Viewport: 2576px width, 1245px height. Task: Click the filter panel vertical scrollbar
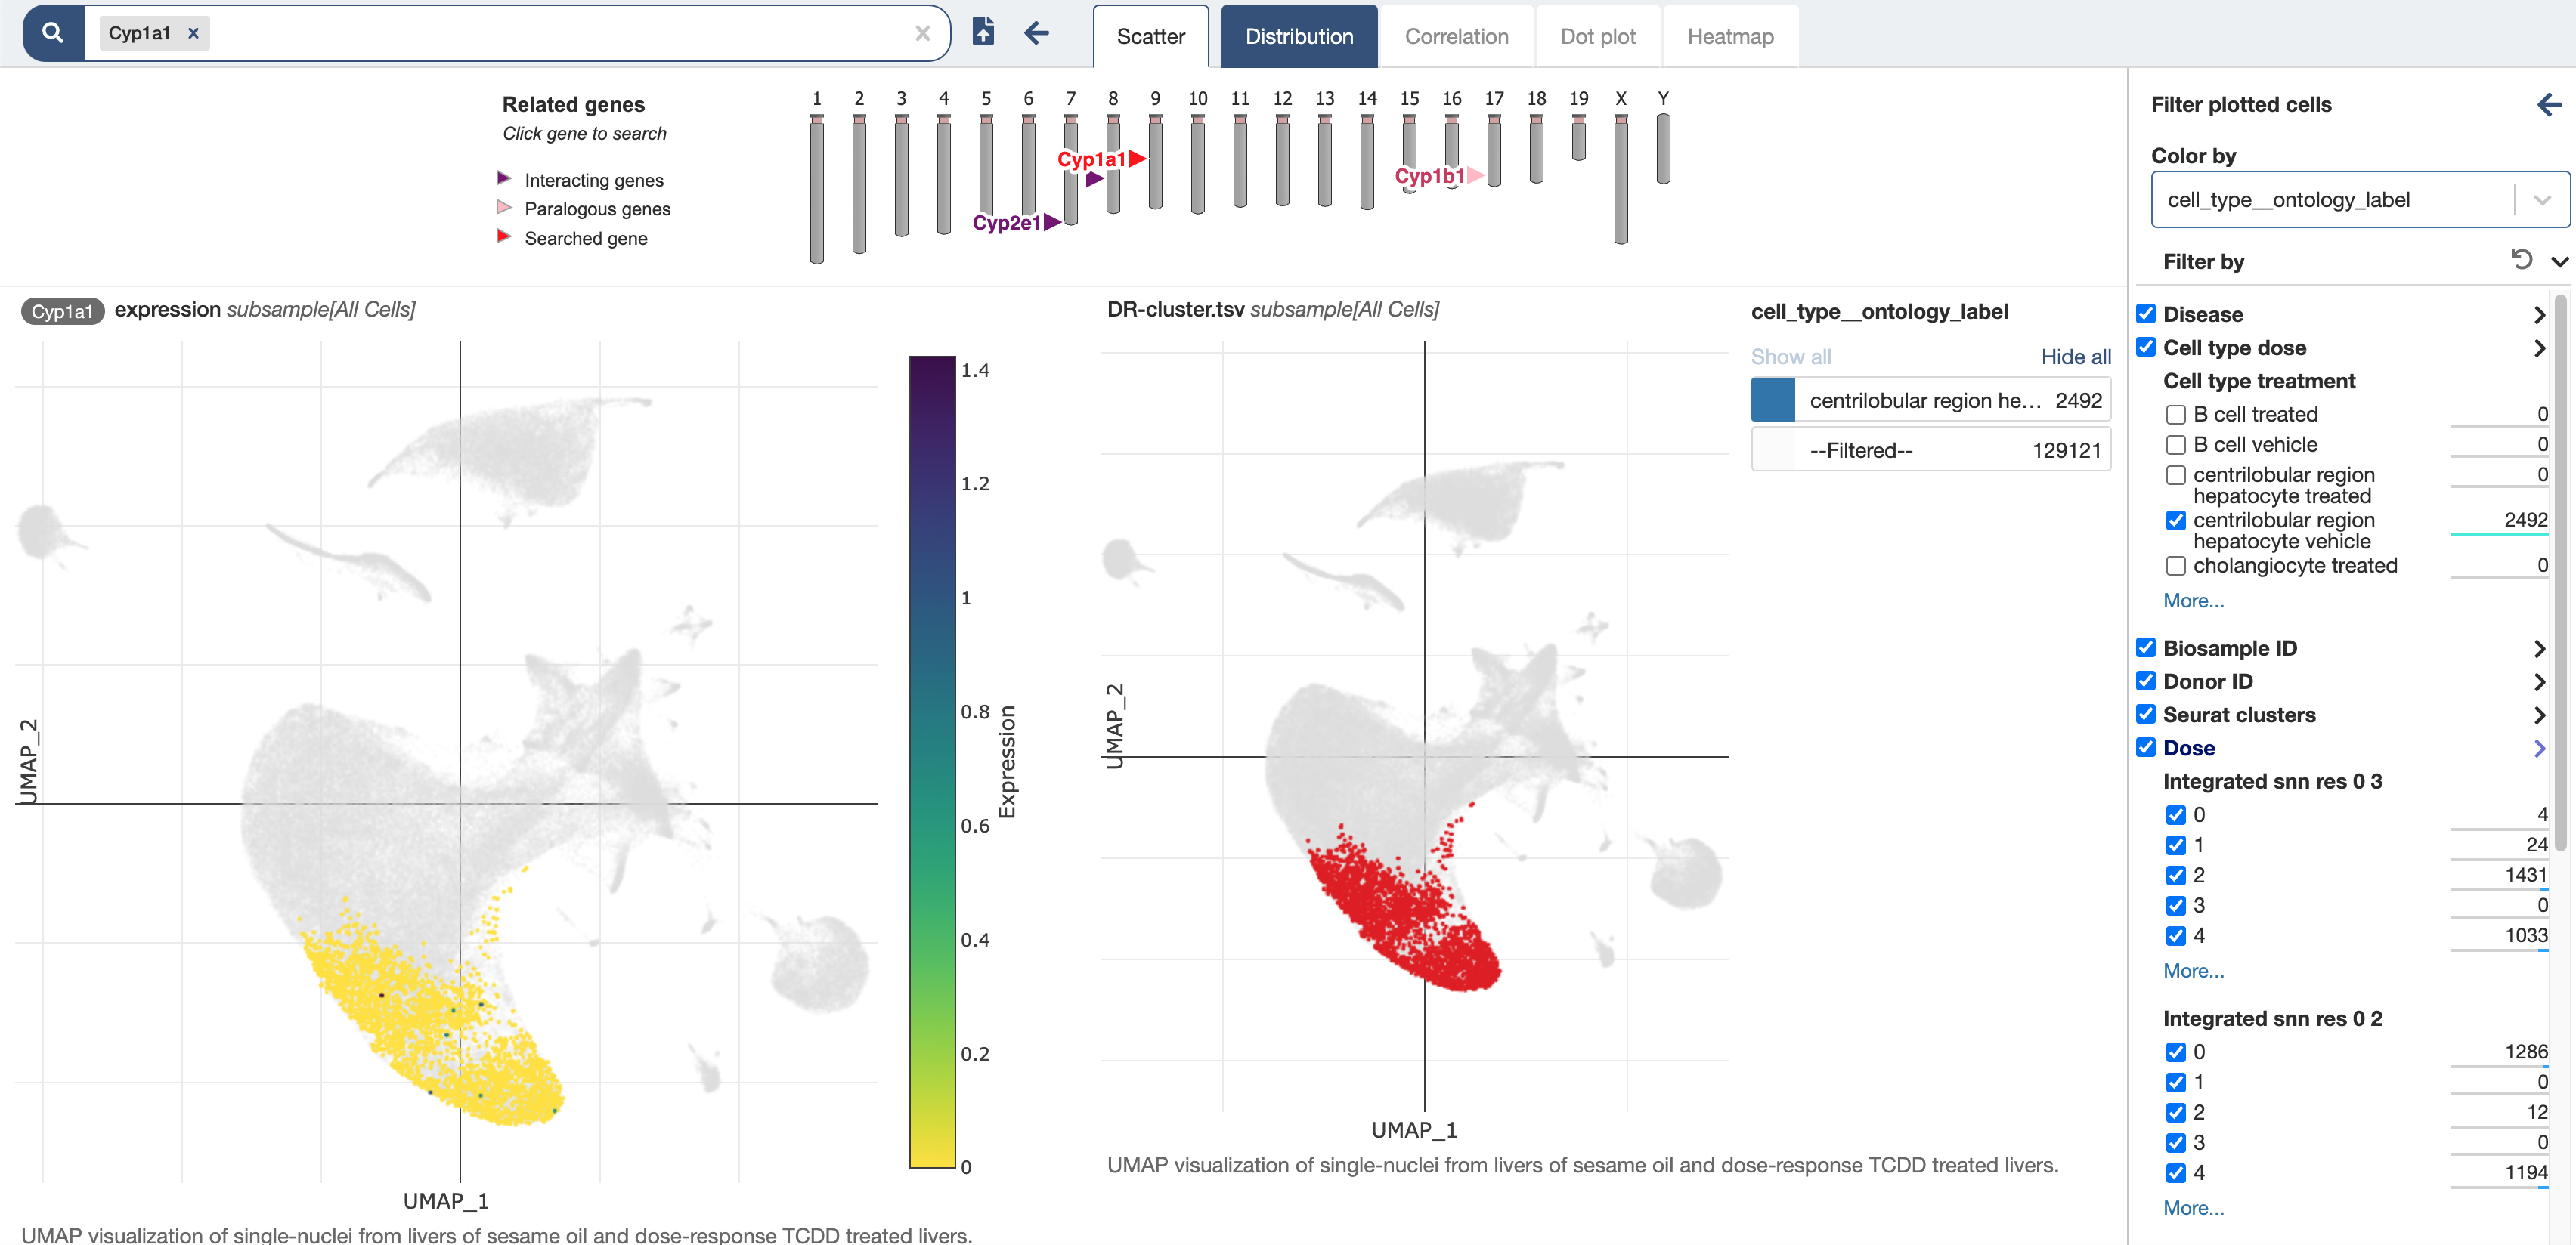coord(2560,573)
